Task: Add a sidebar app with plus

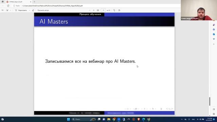Action: (214, 44)
